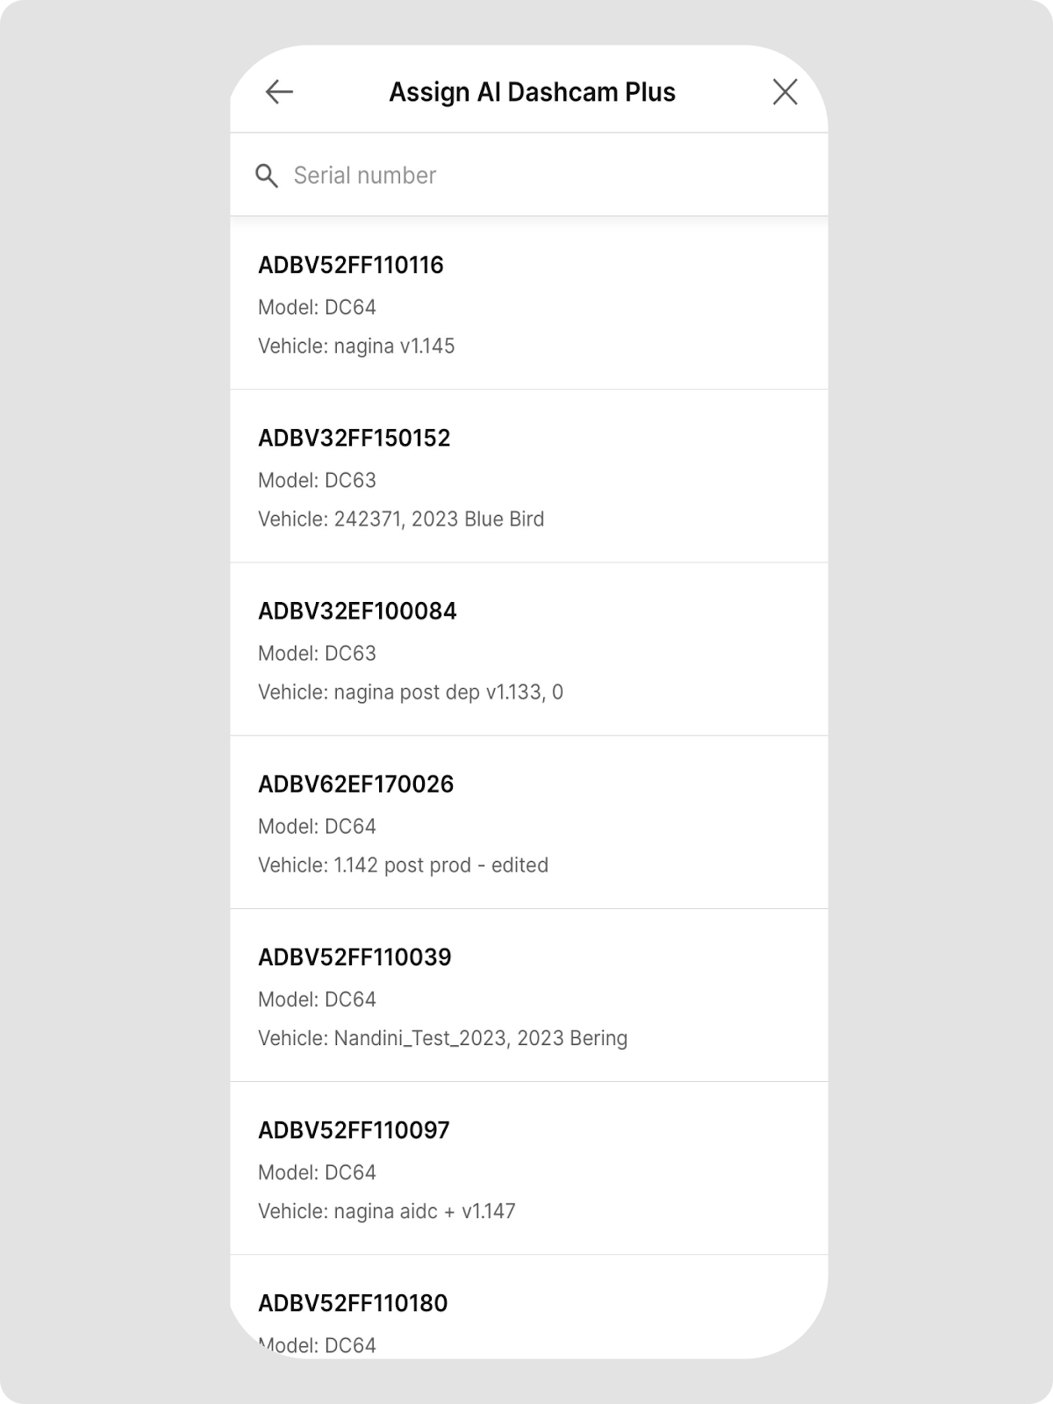Viewport: 1053px width, 1404px height.
Task: Pick the ADBV32EF100084 dashcam entry
Action: click(357, 611)
